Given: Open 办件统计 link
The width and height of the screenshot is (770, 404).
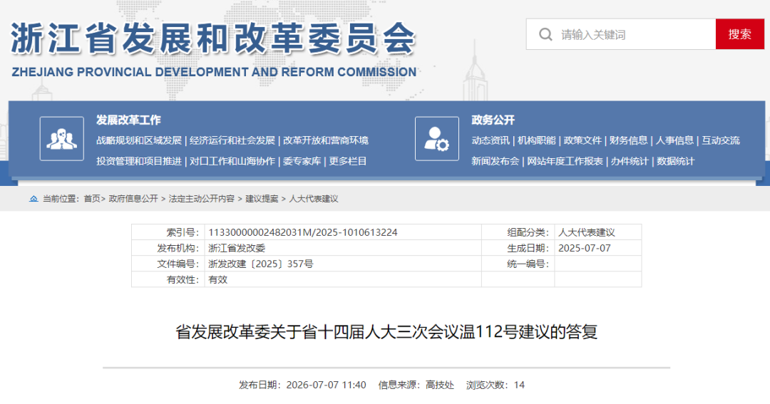Looking at the screenshot, I should (630, 161).
